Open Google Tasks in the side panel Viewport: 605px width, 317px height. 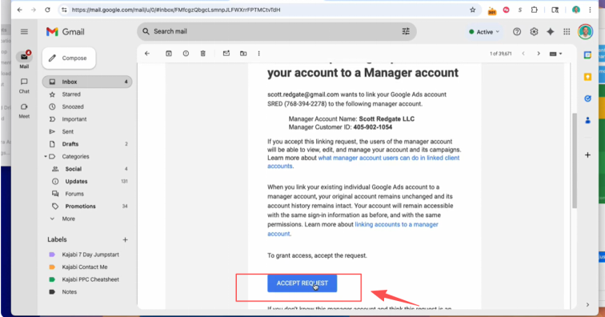click(x=587, y=98)
